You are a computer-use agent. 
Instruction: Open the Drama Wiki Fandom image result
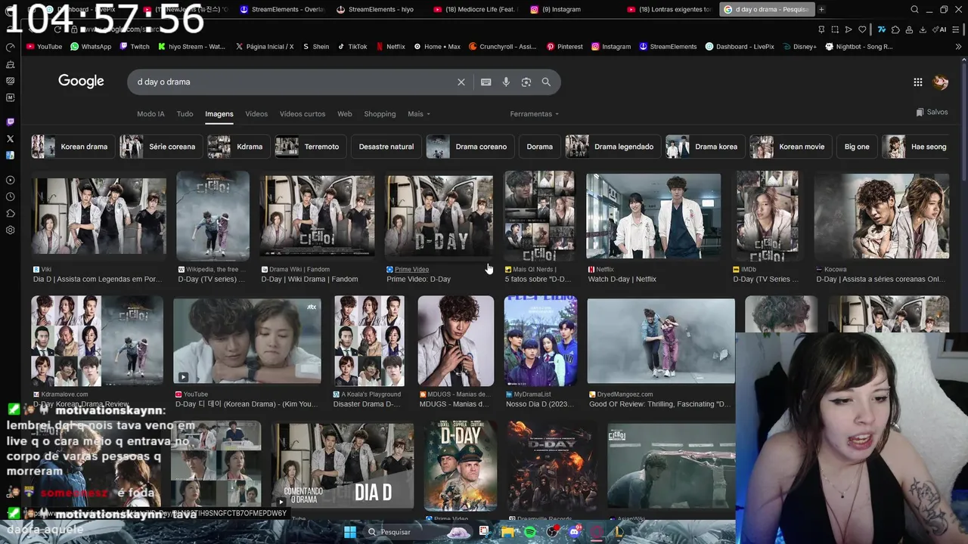[317, 216]
